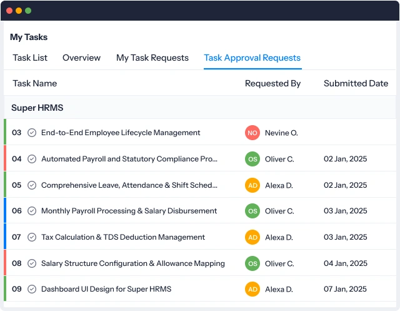This screenshot has width=400, height=311.
Task: Open Monthly Payroll Processing & Salary Disbursement task
Action: (x=129, y=211)
